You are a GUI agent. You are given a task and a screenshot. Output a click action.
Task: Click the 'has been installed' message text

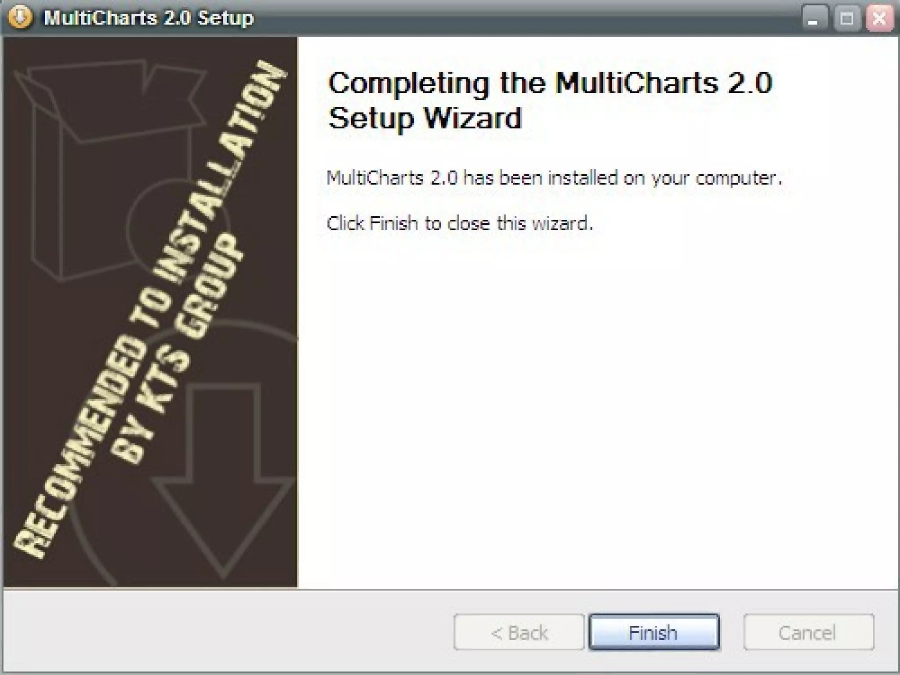tap(554, 178)
